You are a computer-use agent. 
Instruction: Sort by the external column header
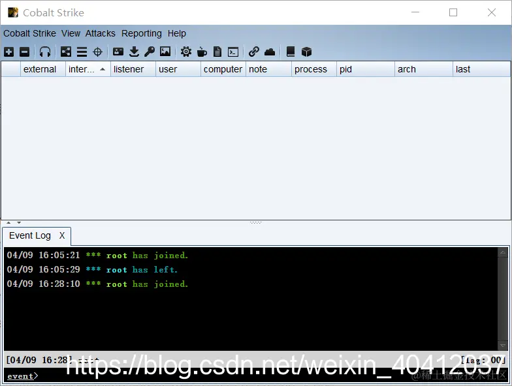click(43, 69)
